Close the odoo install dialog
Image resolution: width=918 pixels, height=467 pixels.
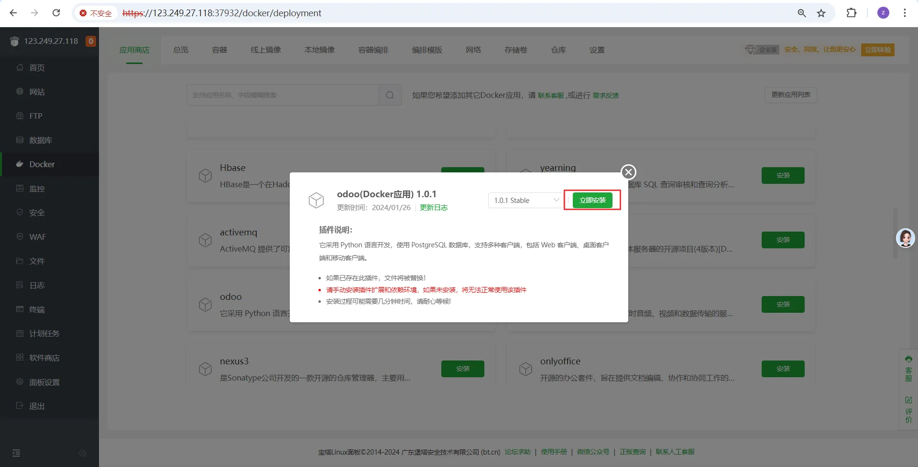click(x=628, y=172)
